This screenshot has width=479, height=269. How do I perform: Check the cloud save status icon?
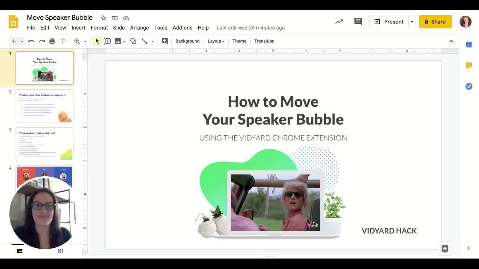pos(126,18)
